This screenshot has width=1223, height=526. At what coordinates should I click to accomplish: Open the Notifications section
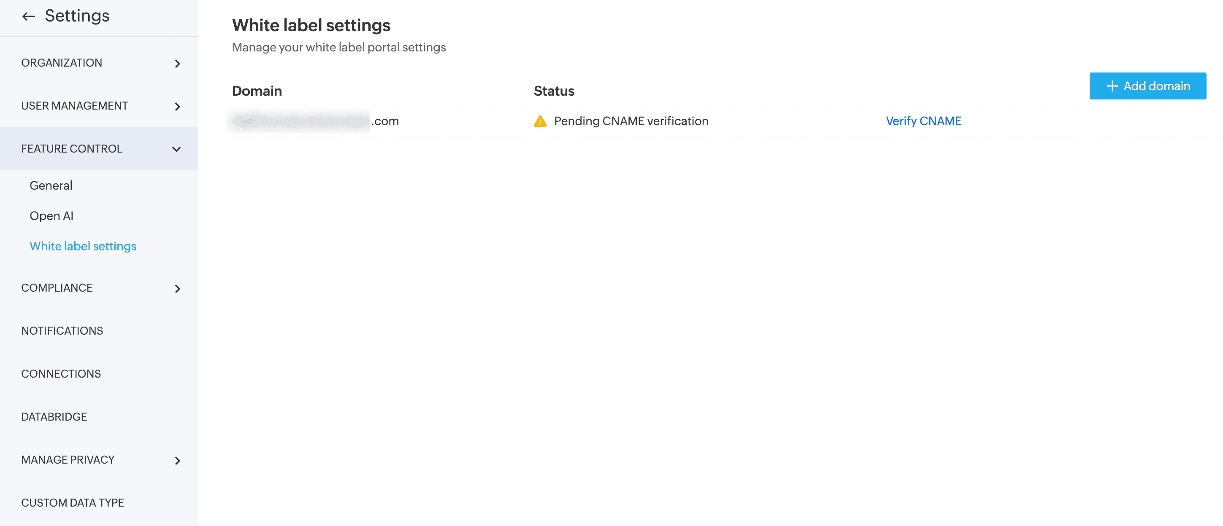coord(62,330)
